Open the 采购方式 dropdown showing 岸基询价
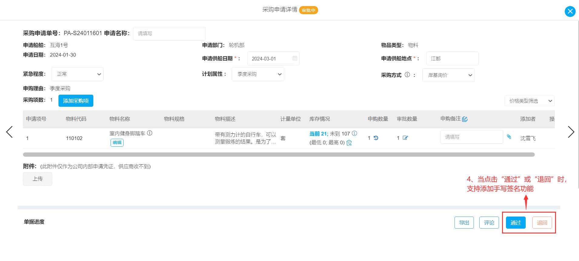579x261 pixels. 448,75
